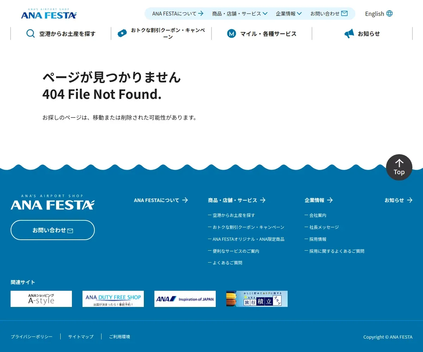
Task: Open マイル・各種サービス navigation item
Action: pos(262,33)
